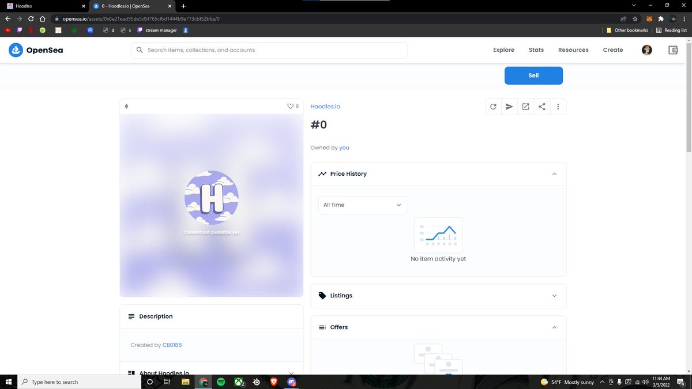692x389 pixels.
Task: Open Cortana circle in the taskbar
Action: [150, 382]
